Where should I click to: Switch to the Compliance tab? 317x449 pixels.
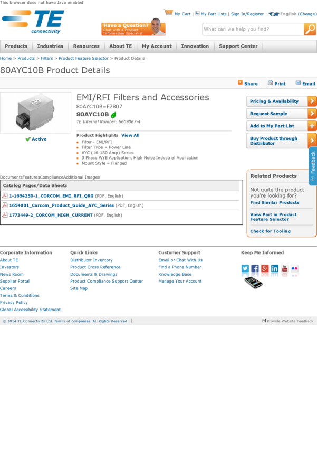(x=51, y=177)
